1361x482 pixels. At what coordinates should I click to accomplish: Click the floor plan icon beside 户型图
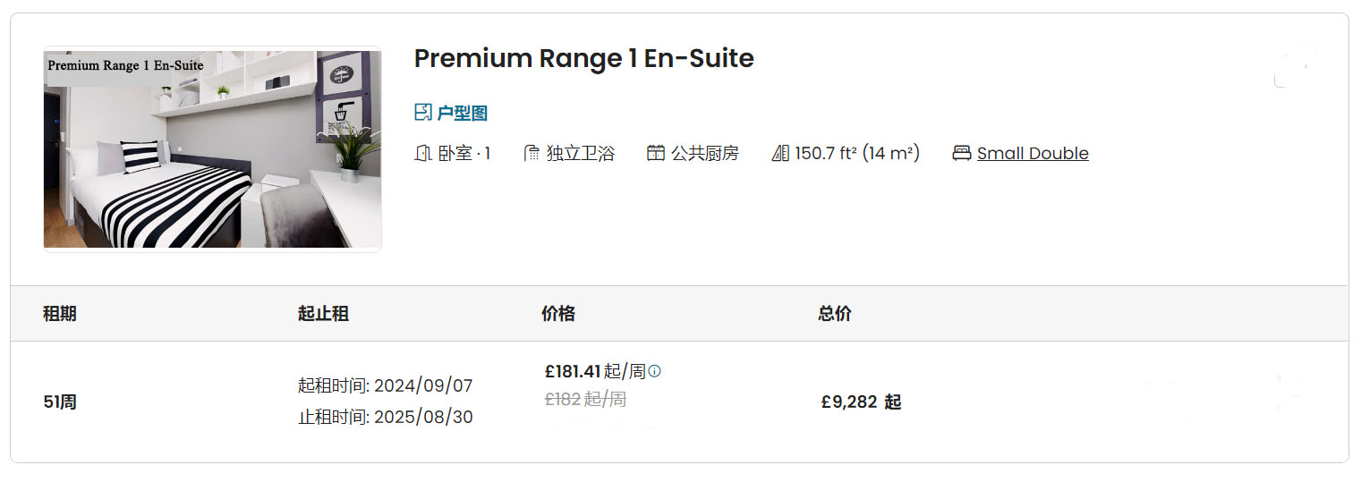423,113
